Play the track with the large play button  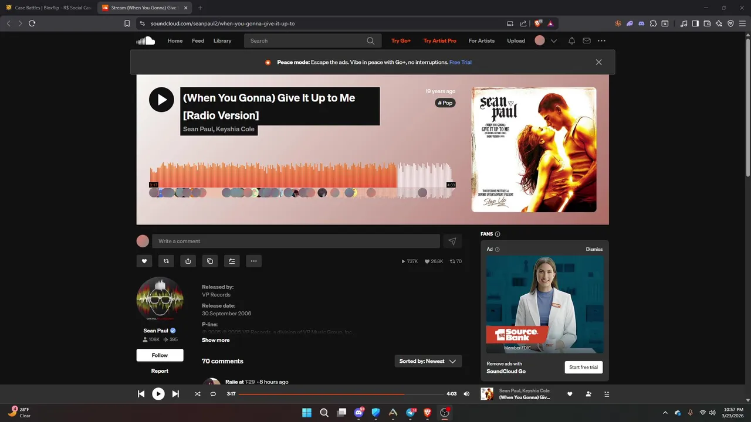pyautogui.click(x=161, y=100)
